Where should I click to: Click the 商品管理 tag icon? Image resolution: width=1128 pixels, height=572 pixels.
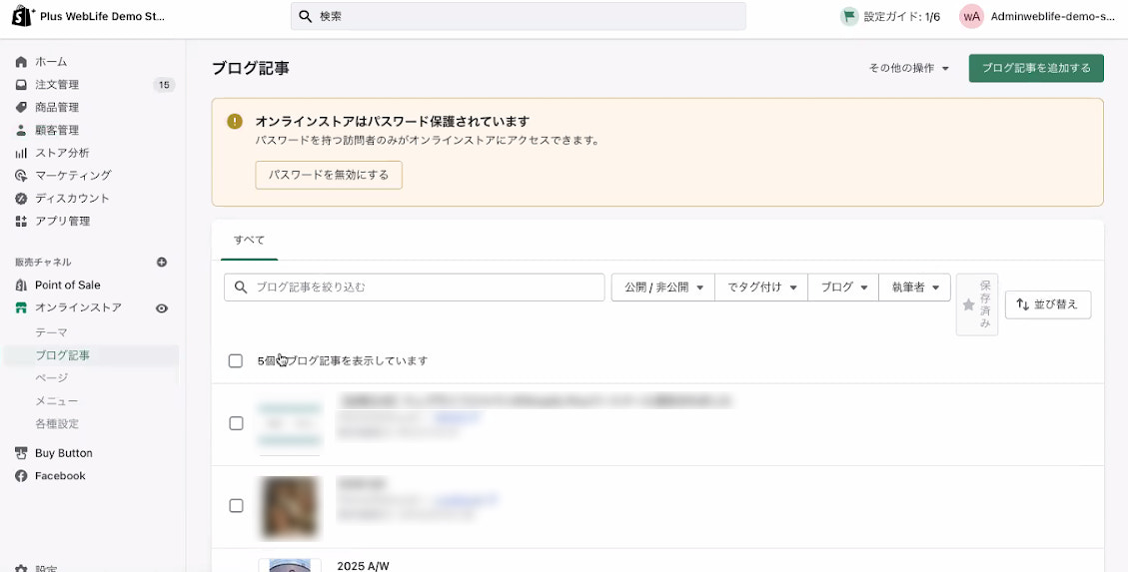point(22,108)
